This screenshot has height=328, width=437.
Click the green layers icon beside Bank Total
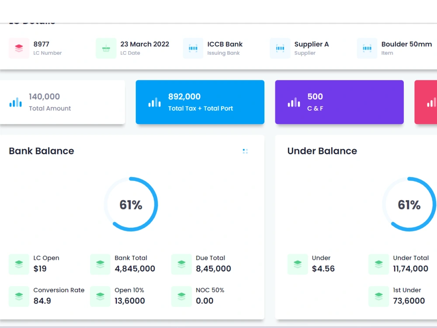point(100,264)
